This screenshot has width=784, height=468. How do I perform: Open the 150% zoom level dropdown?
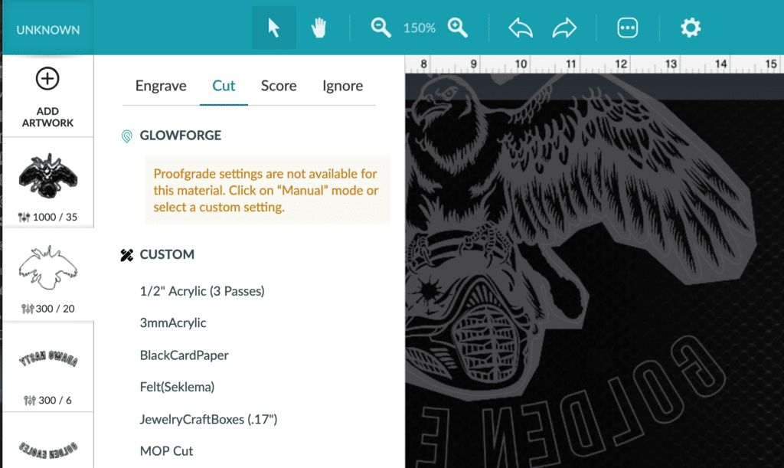point(420,28)
